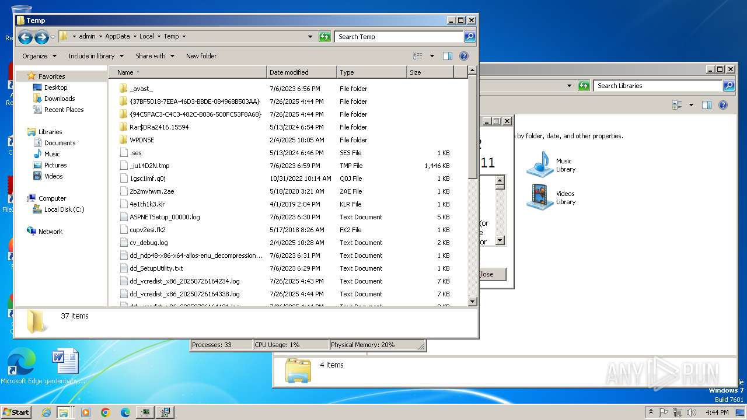Image resolution: width=747 pixels, height=420 pixels.
Task: Click the file list vertical scrollbar down arrow
Action: click(473, 302)
